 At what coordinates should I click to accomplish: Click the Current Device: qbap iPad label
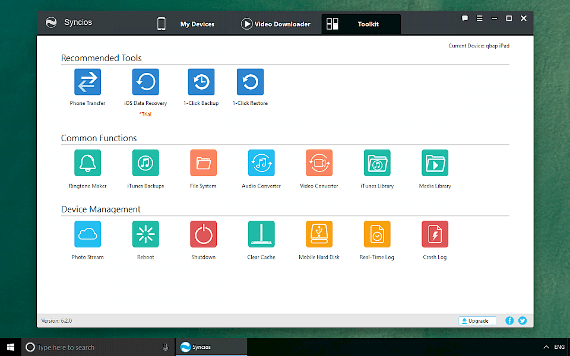[479, 46]
